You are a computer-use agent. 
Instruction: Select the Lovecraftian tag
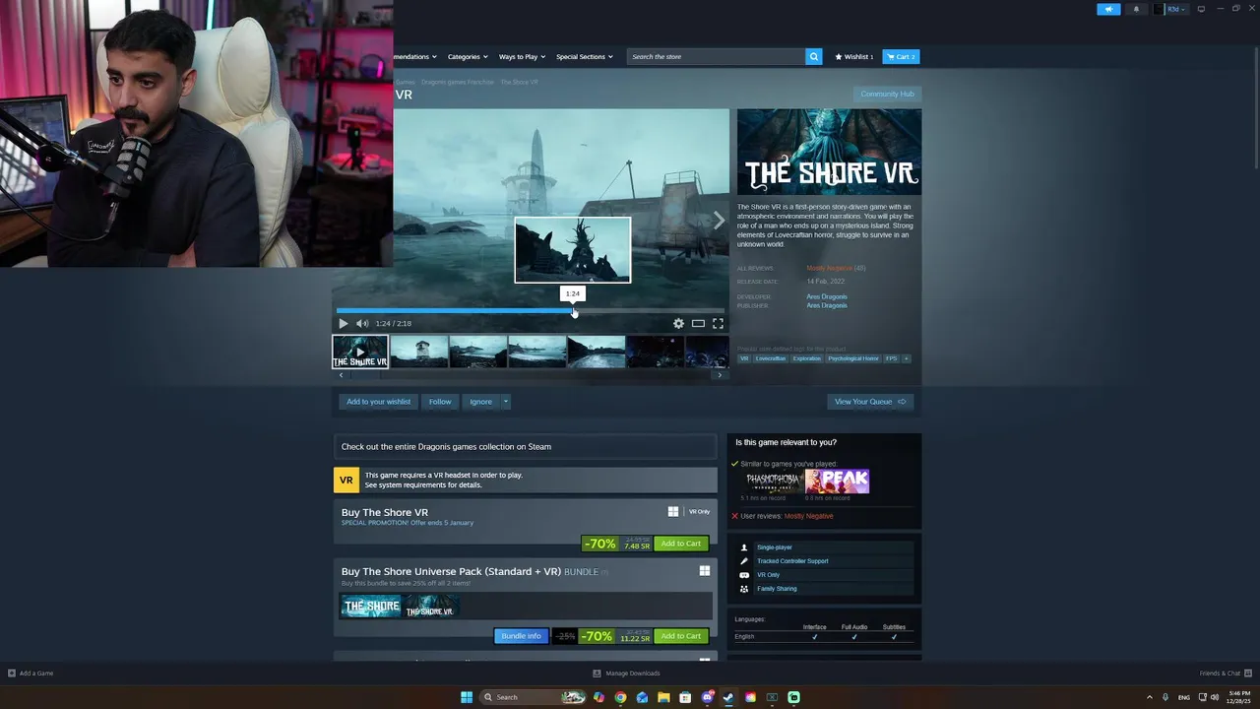tap(771, 358)
